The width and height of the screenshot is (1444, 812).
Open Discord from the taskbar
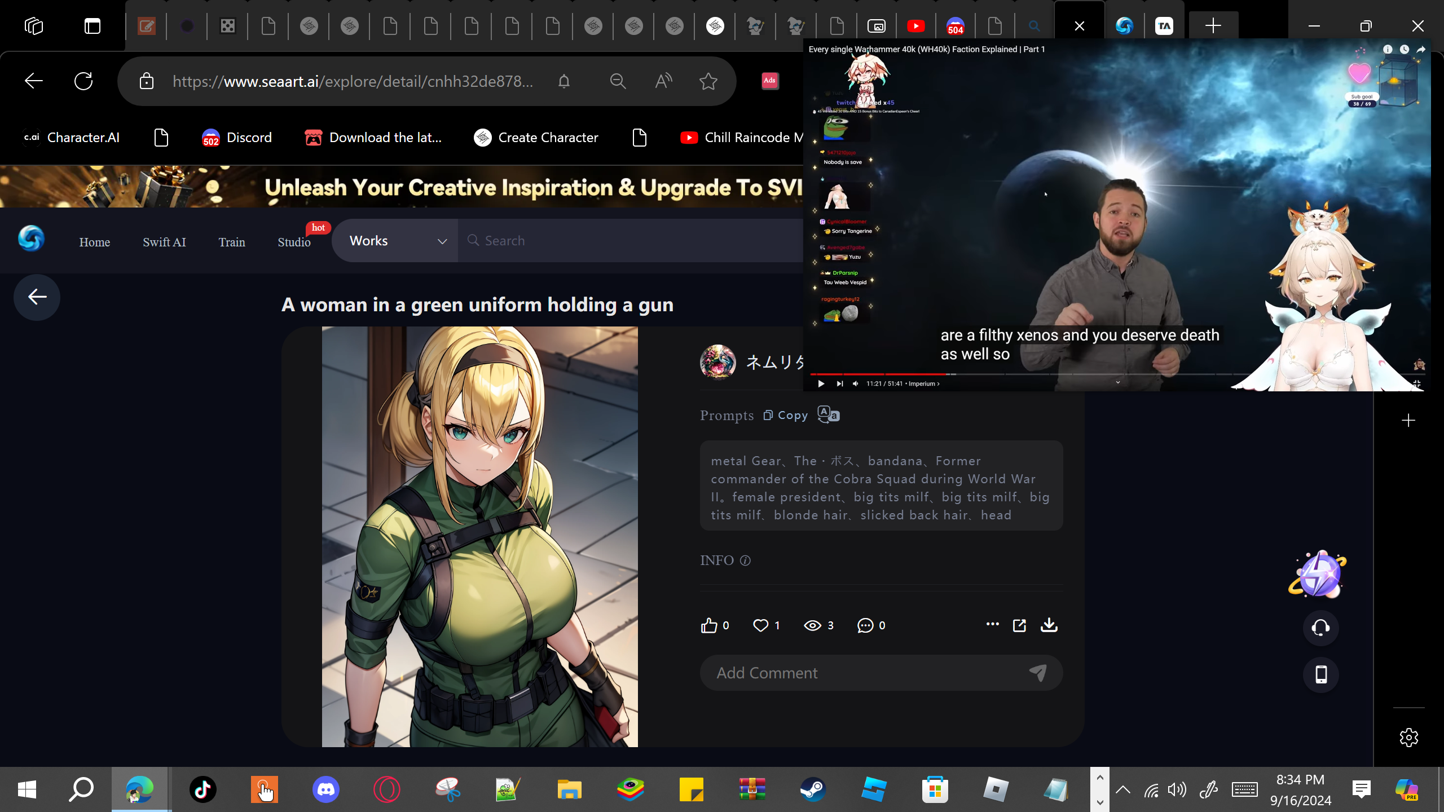click(325, 789)
